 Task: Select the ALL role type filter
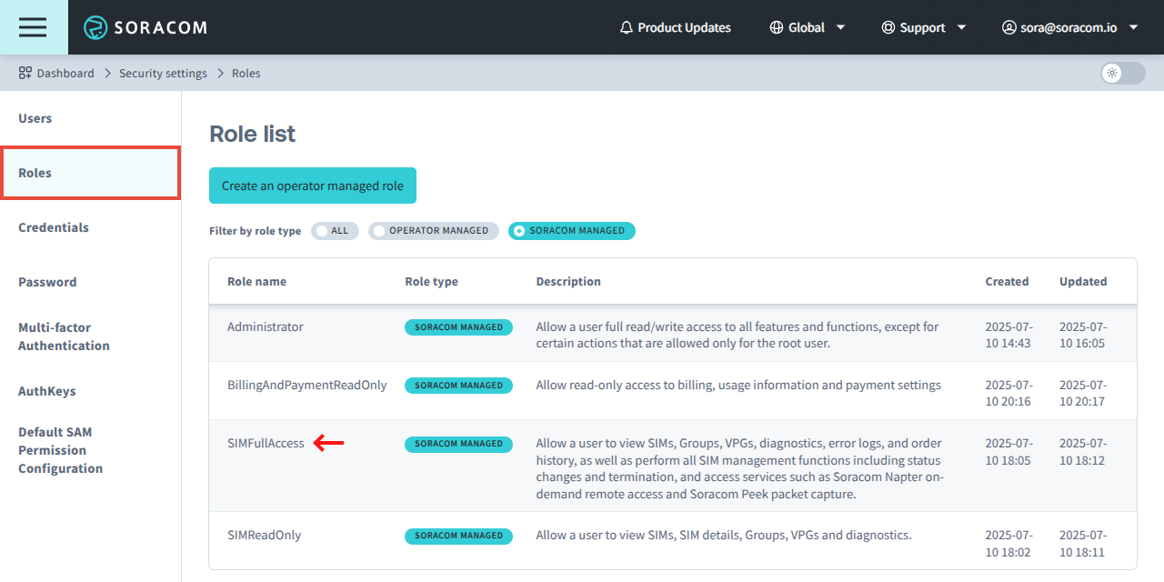[335, 230]
